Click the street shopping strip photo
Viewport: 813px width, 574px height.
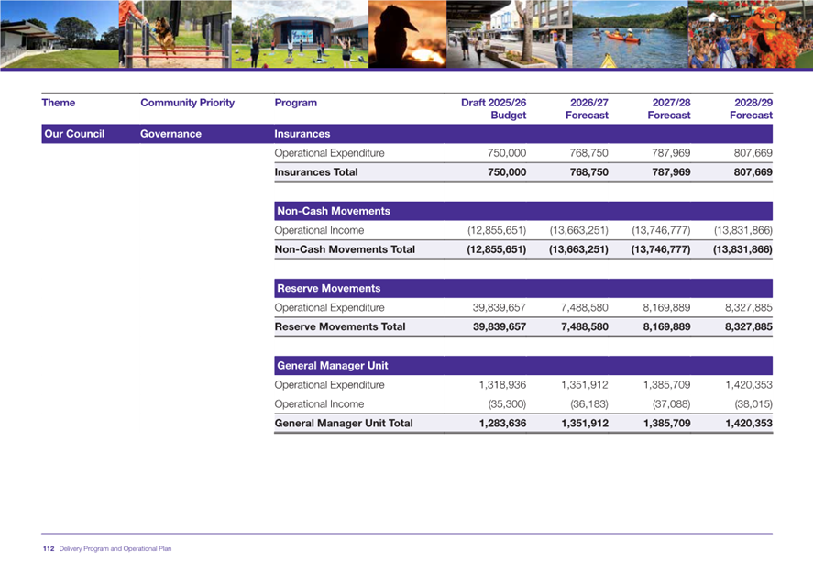coord(509,34)
